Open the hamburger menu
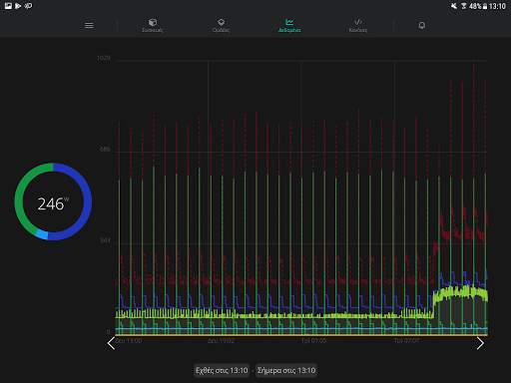The image size is (511, 383). tap(89, 25)
